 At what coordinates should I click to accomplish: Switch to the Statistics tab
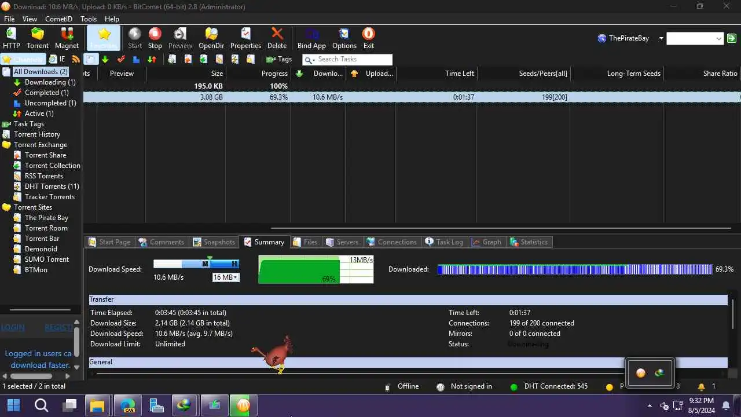tap(529, 242)
